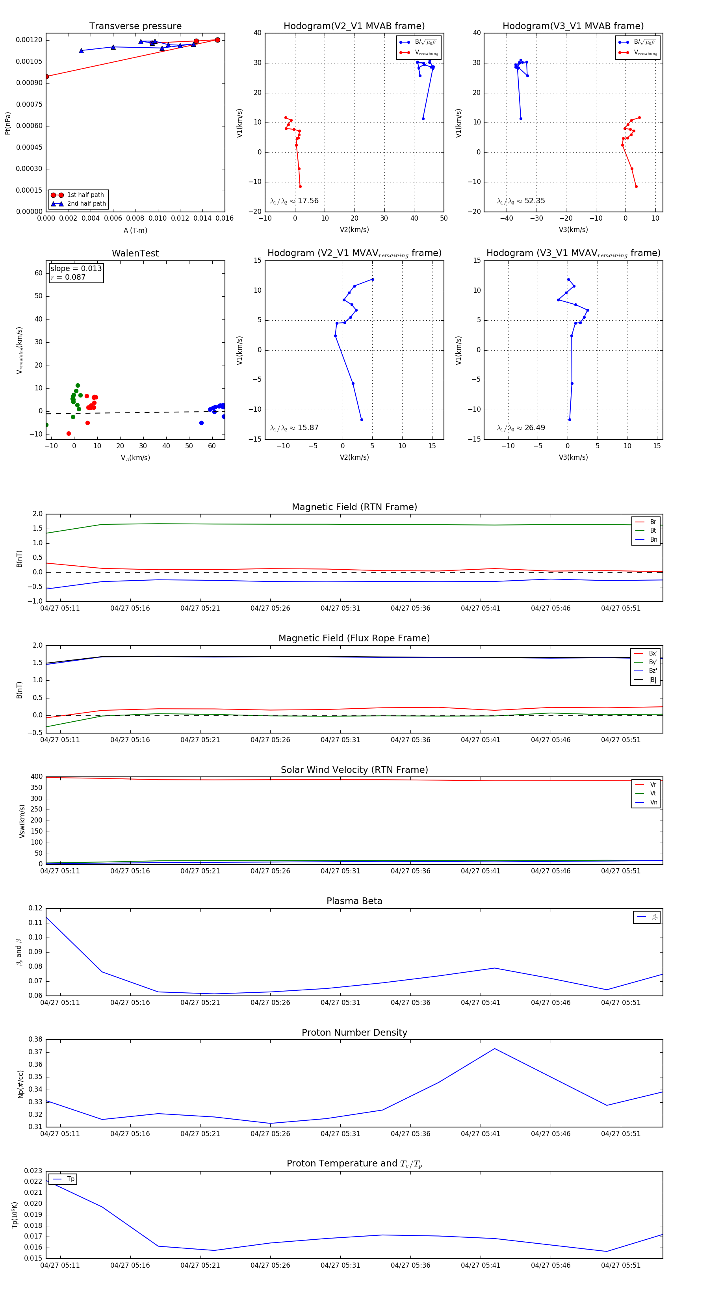Click the '0.00120' tick on Transverse pressure axis

point(29,40)
